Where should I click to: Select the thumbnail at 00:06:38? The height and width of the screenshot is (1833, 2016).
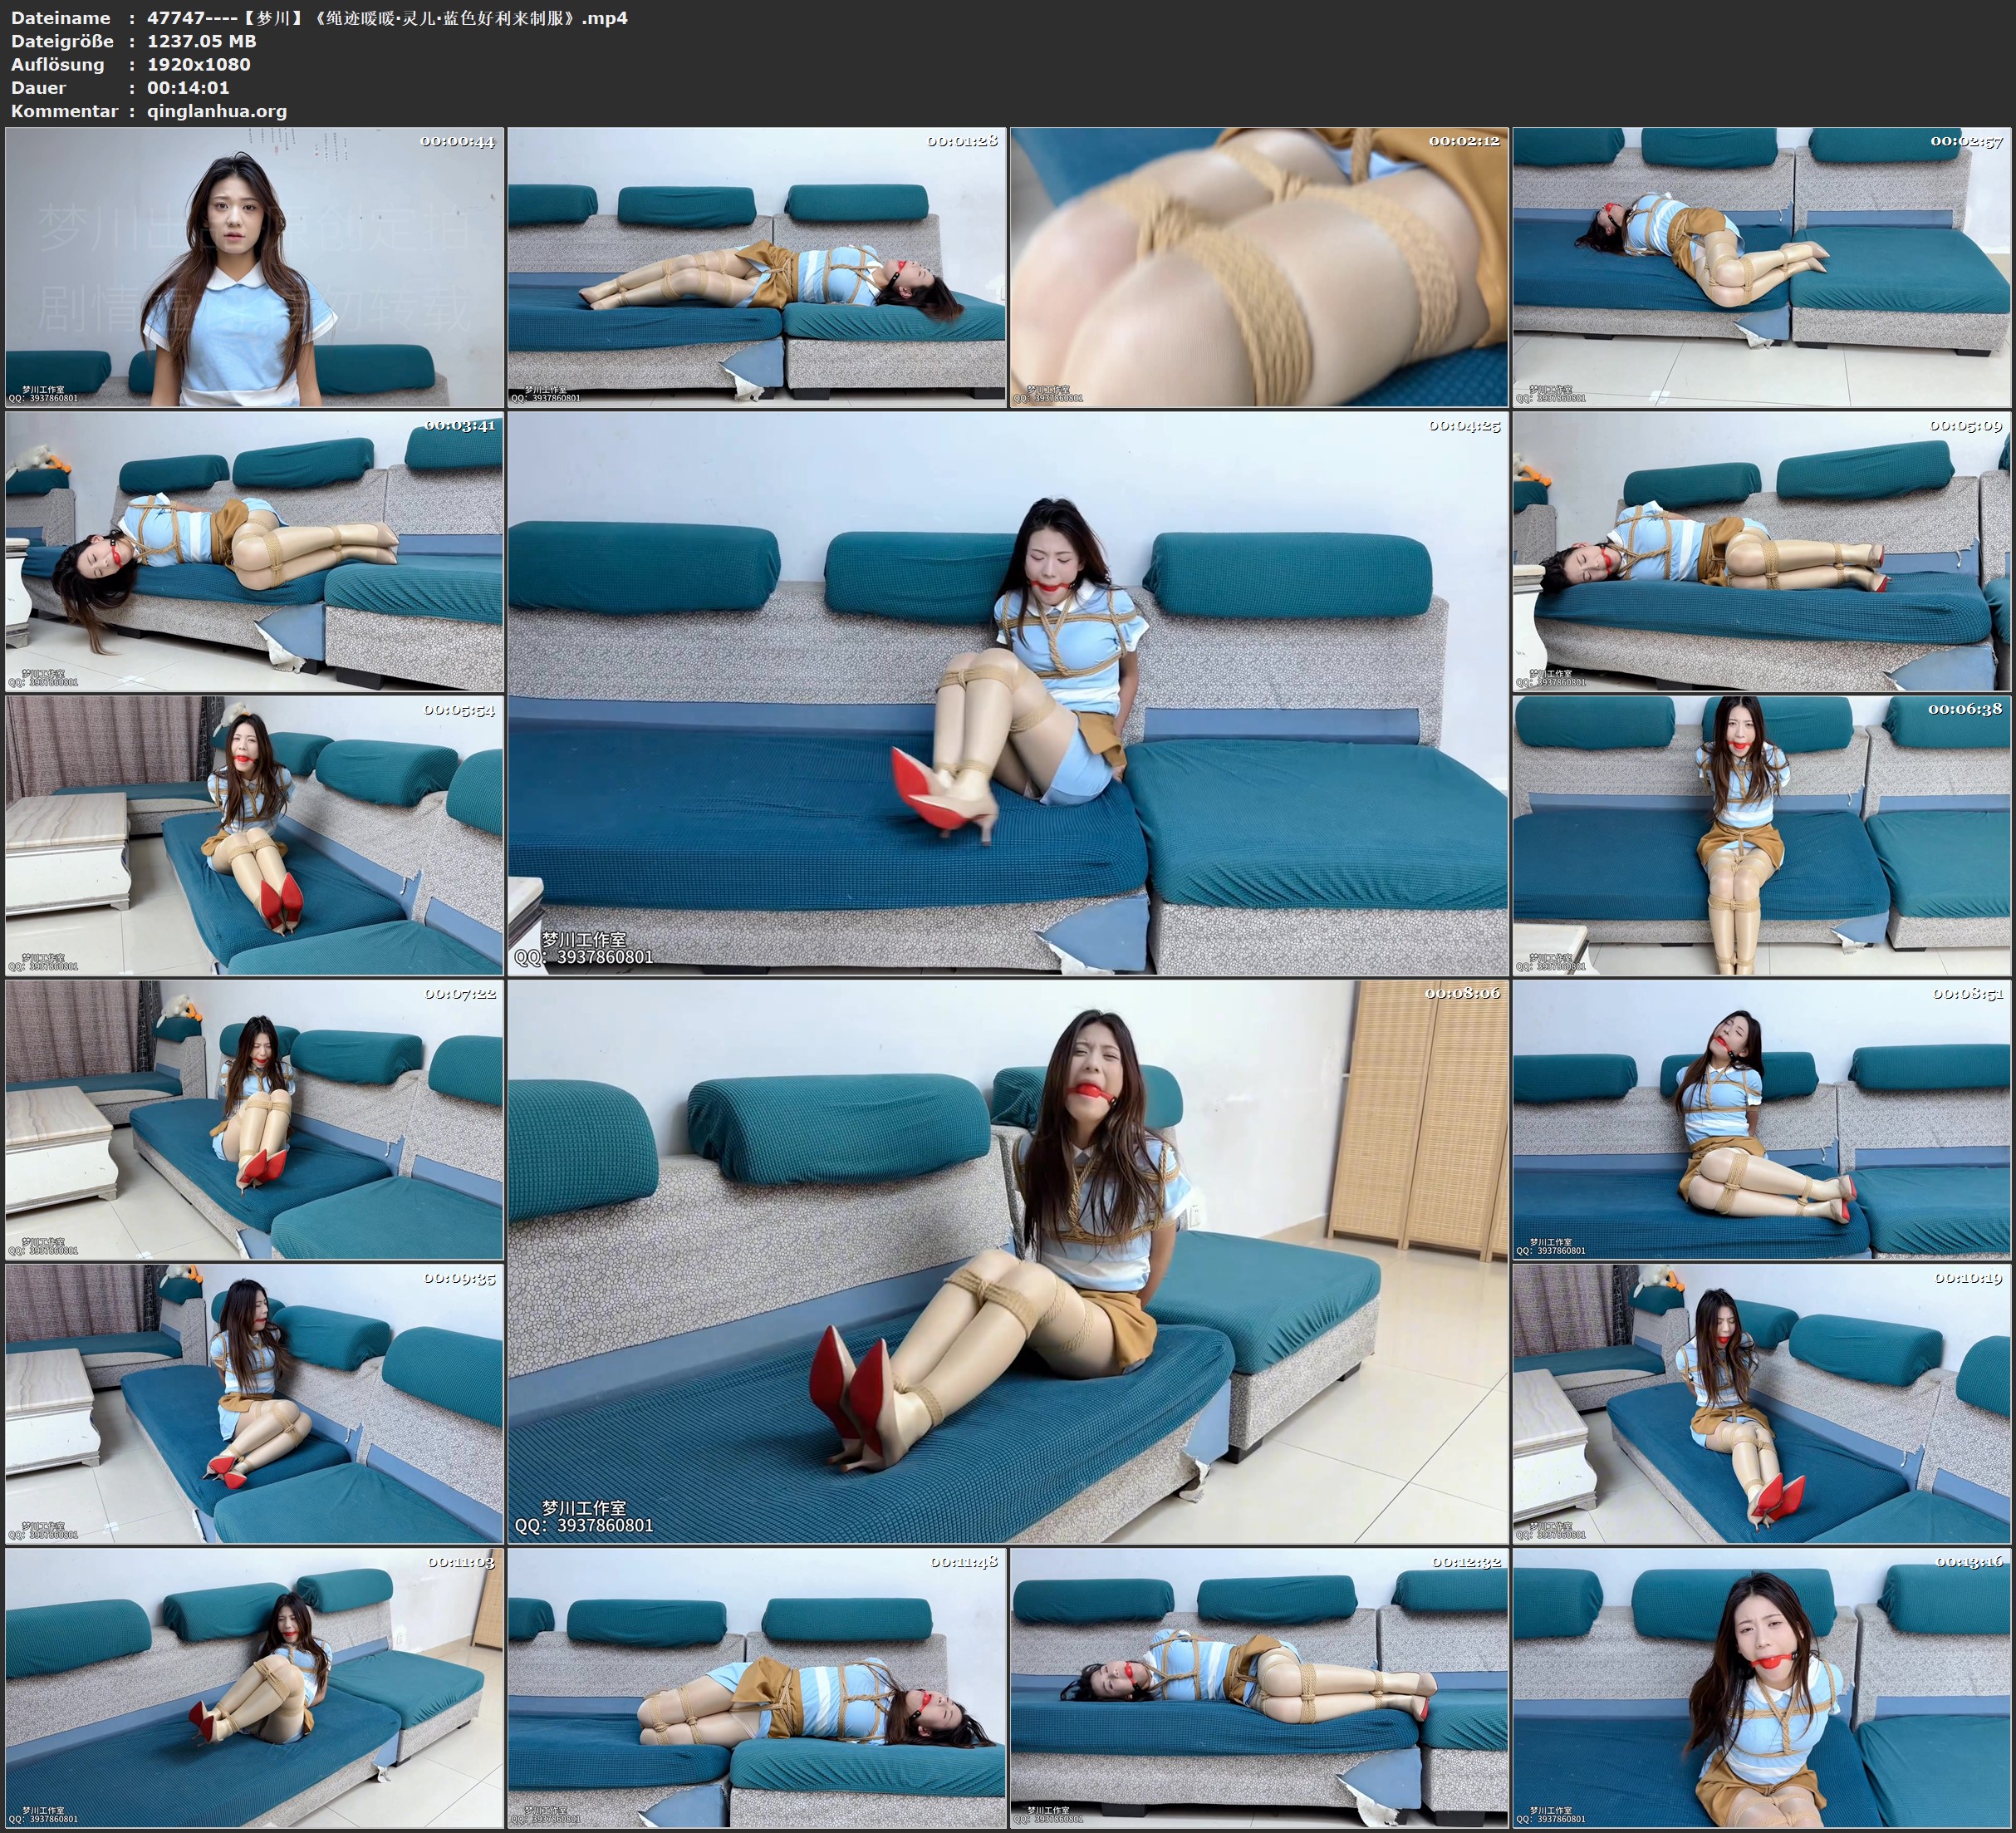[x=1761, y=835]
